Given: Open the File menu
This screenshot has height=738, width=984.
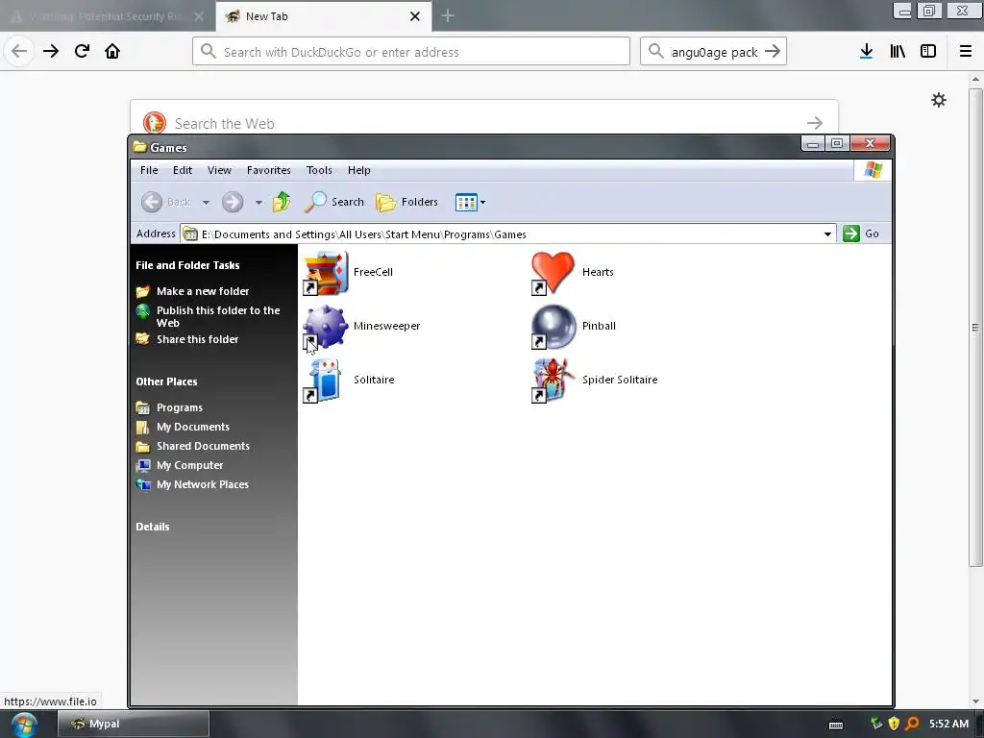Looking at the screenshot, I should point(149,170).
